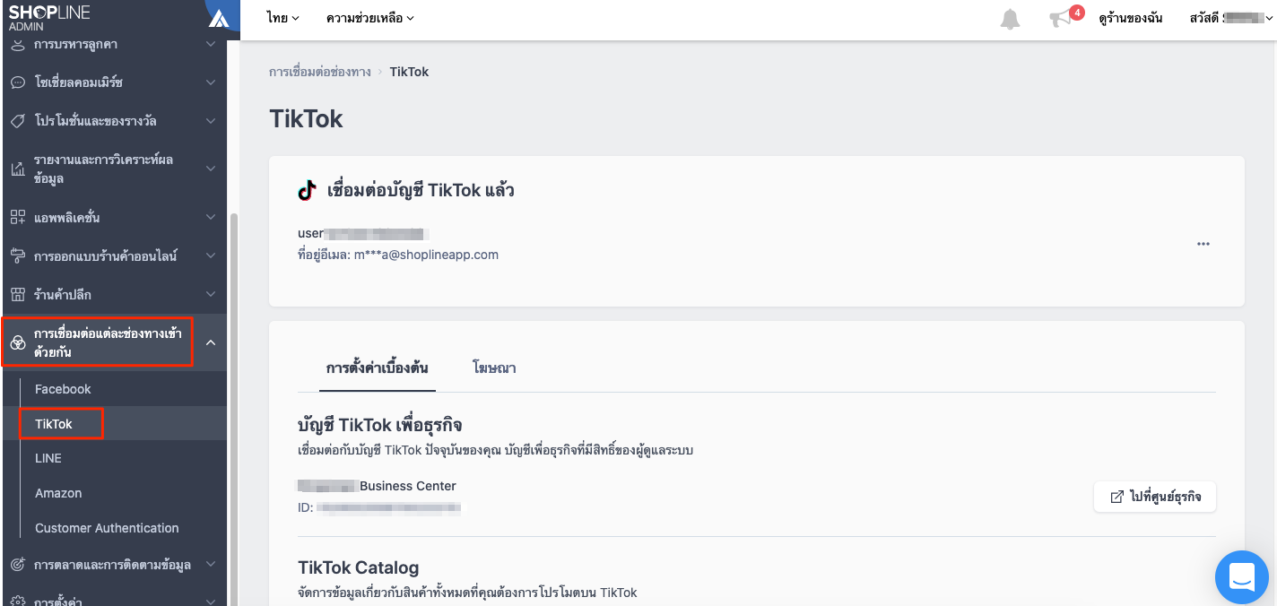Screen dimensions: 1277x606
Task: Open the ความช่วยเหลือ help dropdown
Action: 370,18
